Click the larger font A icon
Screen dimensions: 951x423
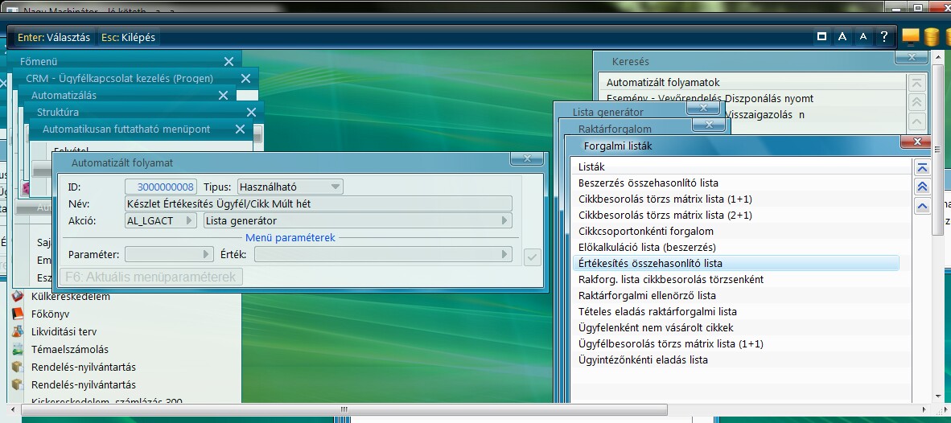click(842, 37)
